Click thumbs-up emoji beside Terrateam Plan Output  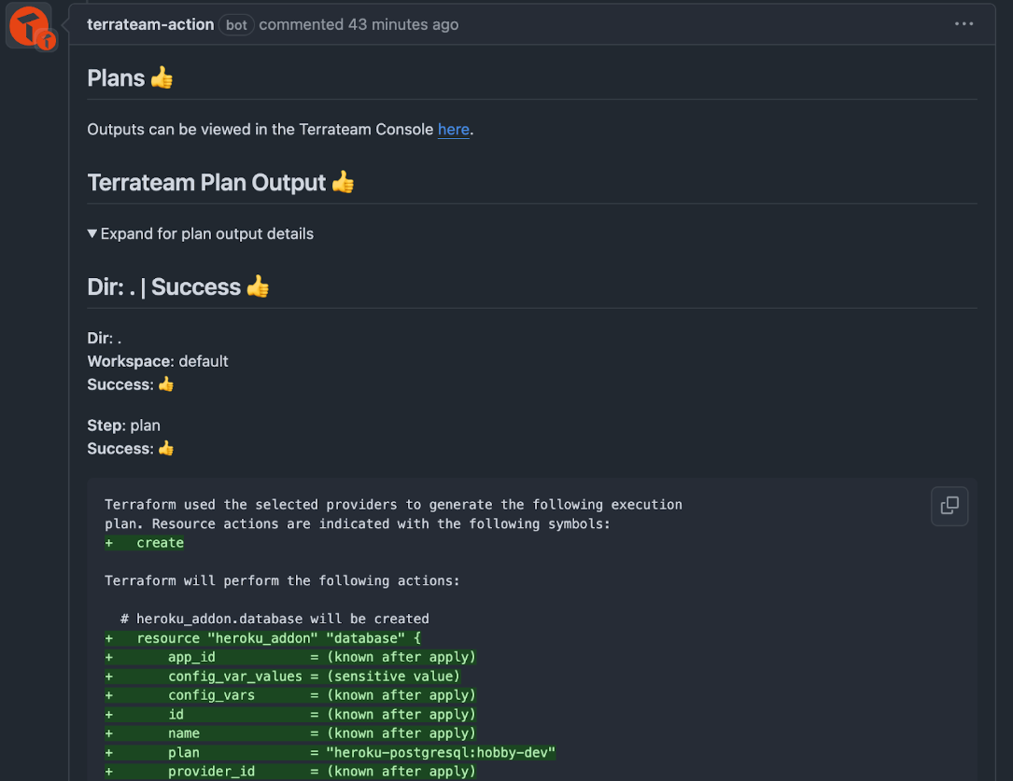343,182
